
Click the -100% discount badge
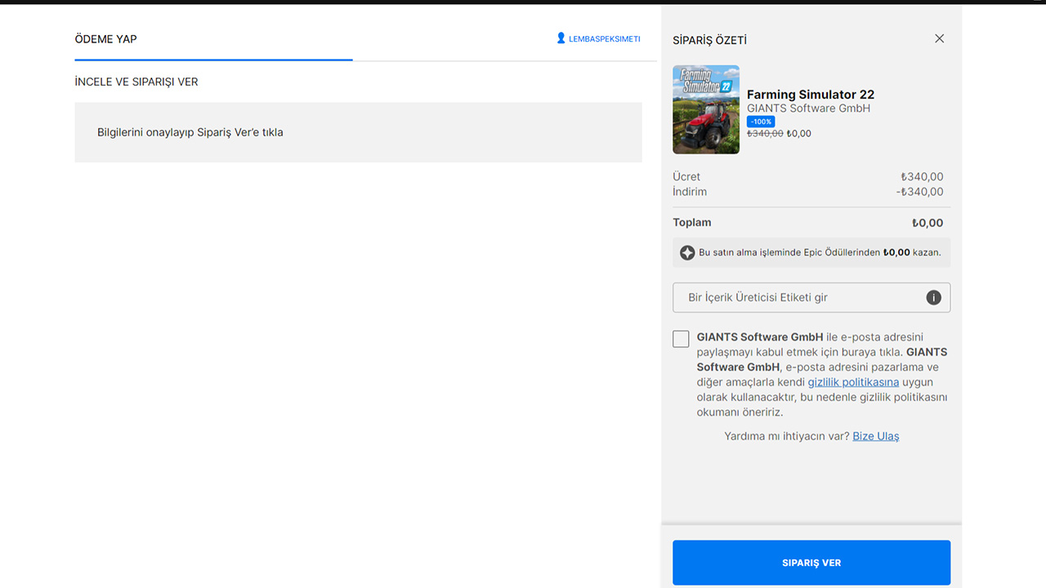[761, 122]
